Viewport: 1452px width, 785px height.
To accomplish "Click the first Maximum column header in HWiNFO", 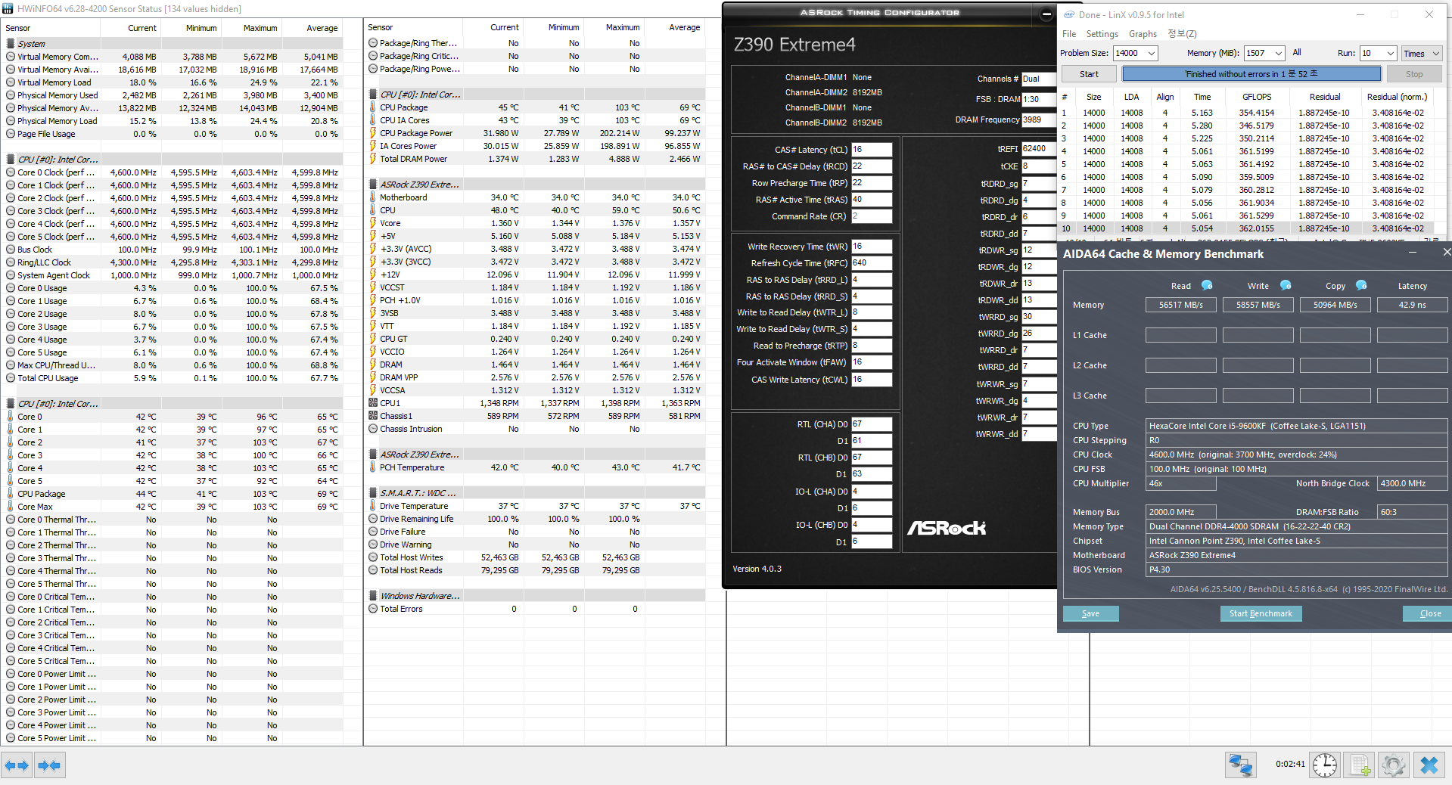I will (x=260, y=28).
